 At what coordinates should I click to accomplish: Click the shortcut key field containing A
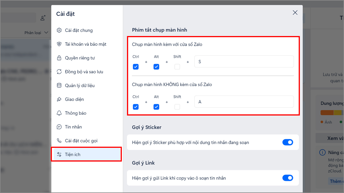point(244,102)
